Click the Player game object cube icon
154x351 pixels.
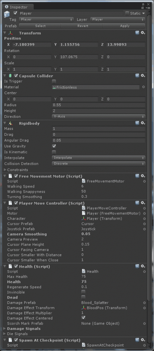[7, 14]
